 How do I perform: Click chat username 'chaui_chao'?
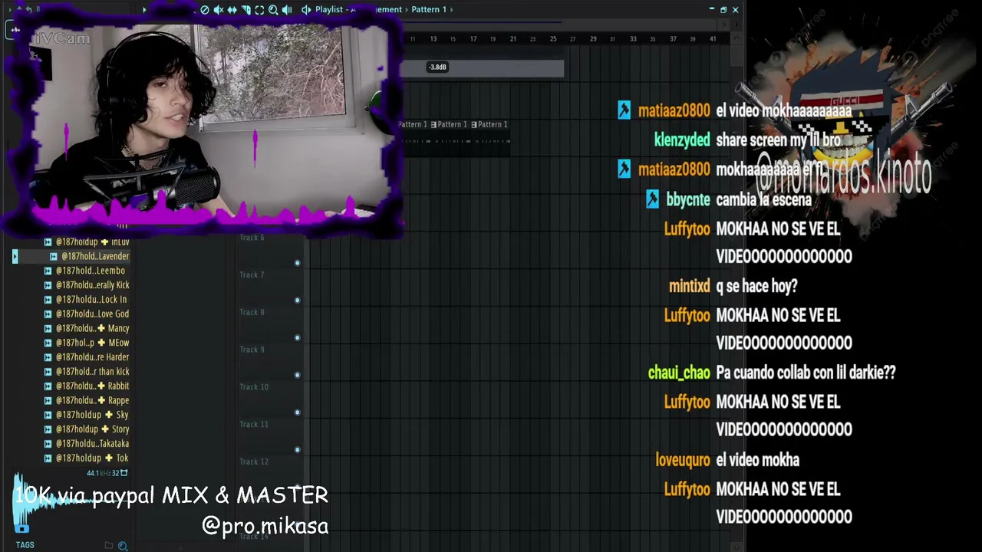click(x=679, y=373)
